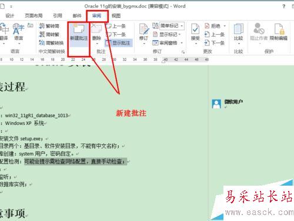The height and width of the screenshot is (221, 294).
Task: Click the 删除 comment icon
Action: point(96,29)
